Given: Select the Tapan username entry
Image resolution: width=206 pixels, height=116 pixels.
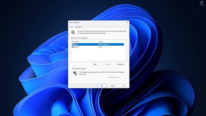Looking at the screenshot, I should click(76, 44).
